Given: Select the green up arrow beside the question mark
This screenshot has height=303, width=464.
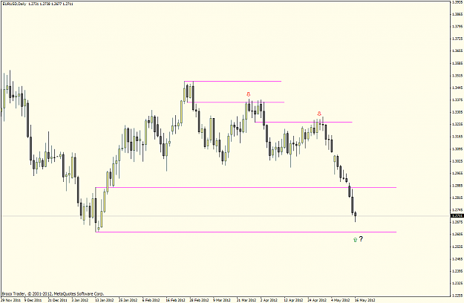Looking at the screenshot, I should pos(355,240).
